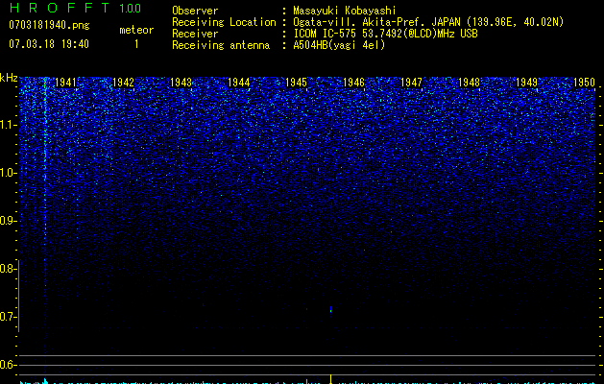Click the Ogata-vill. Akita-Pref. JAPAN location value
This screenshot has width=604, height=384.
click(x=428, y=22)
